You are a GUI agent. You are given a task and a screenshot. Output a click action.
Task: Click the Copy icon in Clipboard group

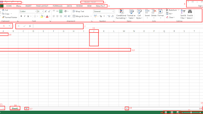3,14
